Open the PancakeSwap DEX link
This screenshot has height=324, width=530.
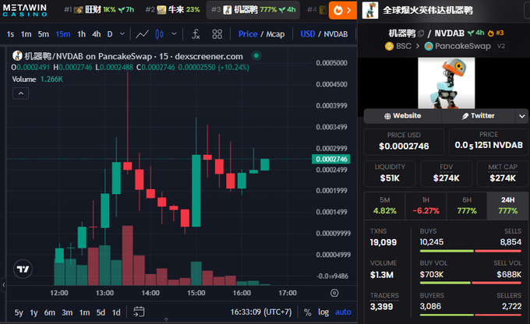coord(458,46)
